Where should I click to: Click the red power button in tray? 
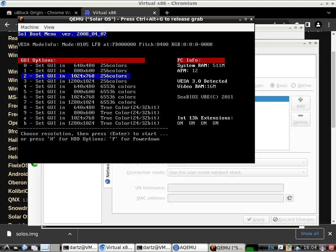pyautogui.click(x=331, y=248)
